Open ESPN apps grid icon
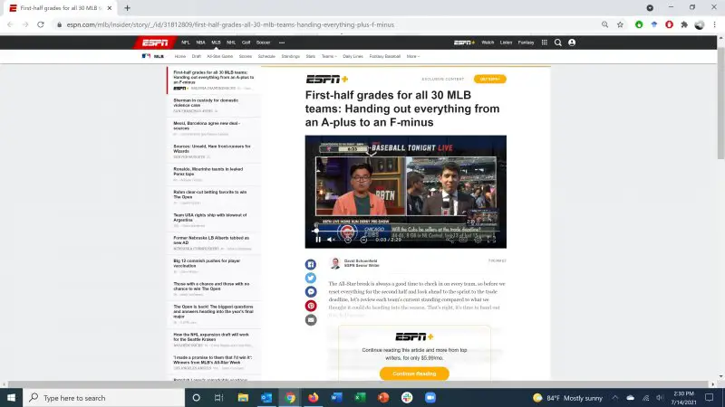The height and width of the screenshot is (407, 725). [544, 43]
